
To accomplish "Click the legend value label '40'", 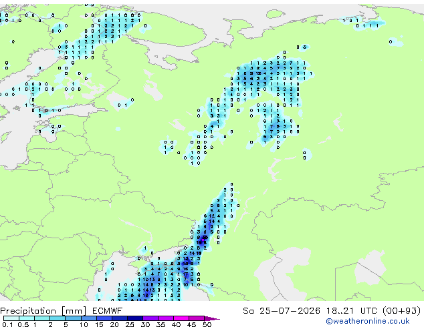I will pos(177,324).
